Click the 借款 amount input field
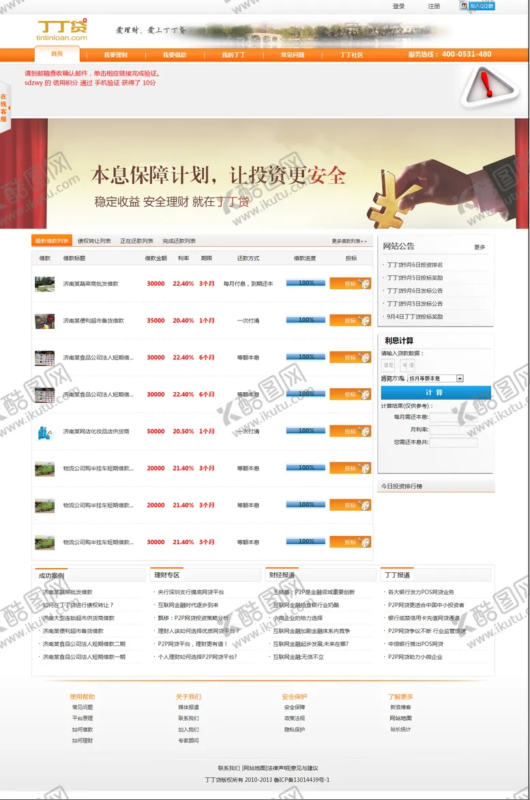The height and width of the screenshot is (800, 530). point(388,366)
